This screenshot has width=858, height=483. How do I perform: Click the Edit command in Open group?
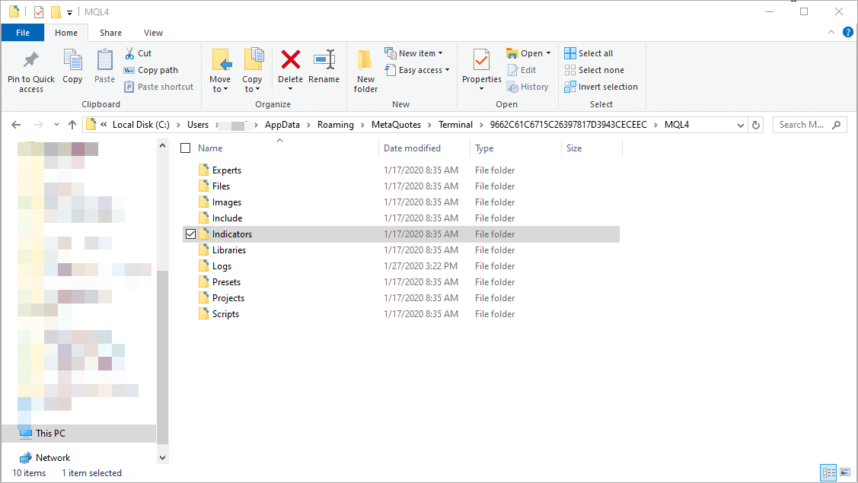tap(522, 70)
